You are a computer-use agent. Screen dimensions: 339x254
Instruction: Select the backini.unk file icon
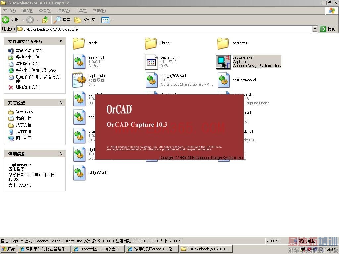coord(151,62)
